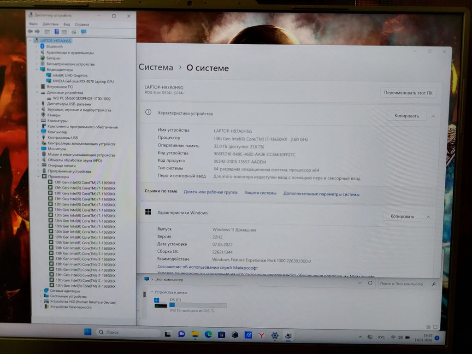
Task: Click the monitor icon in Device Manager toolbar
Action: tap(83, 32)
